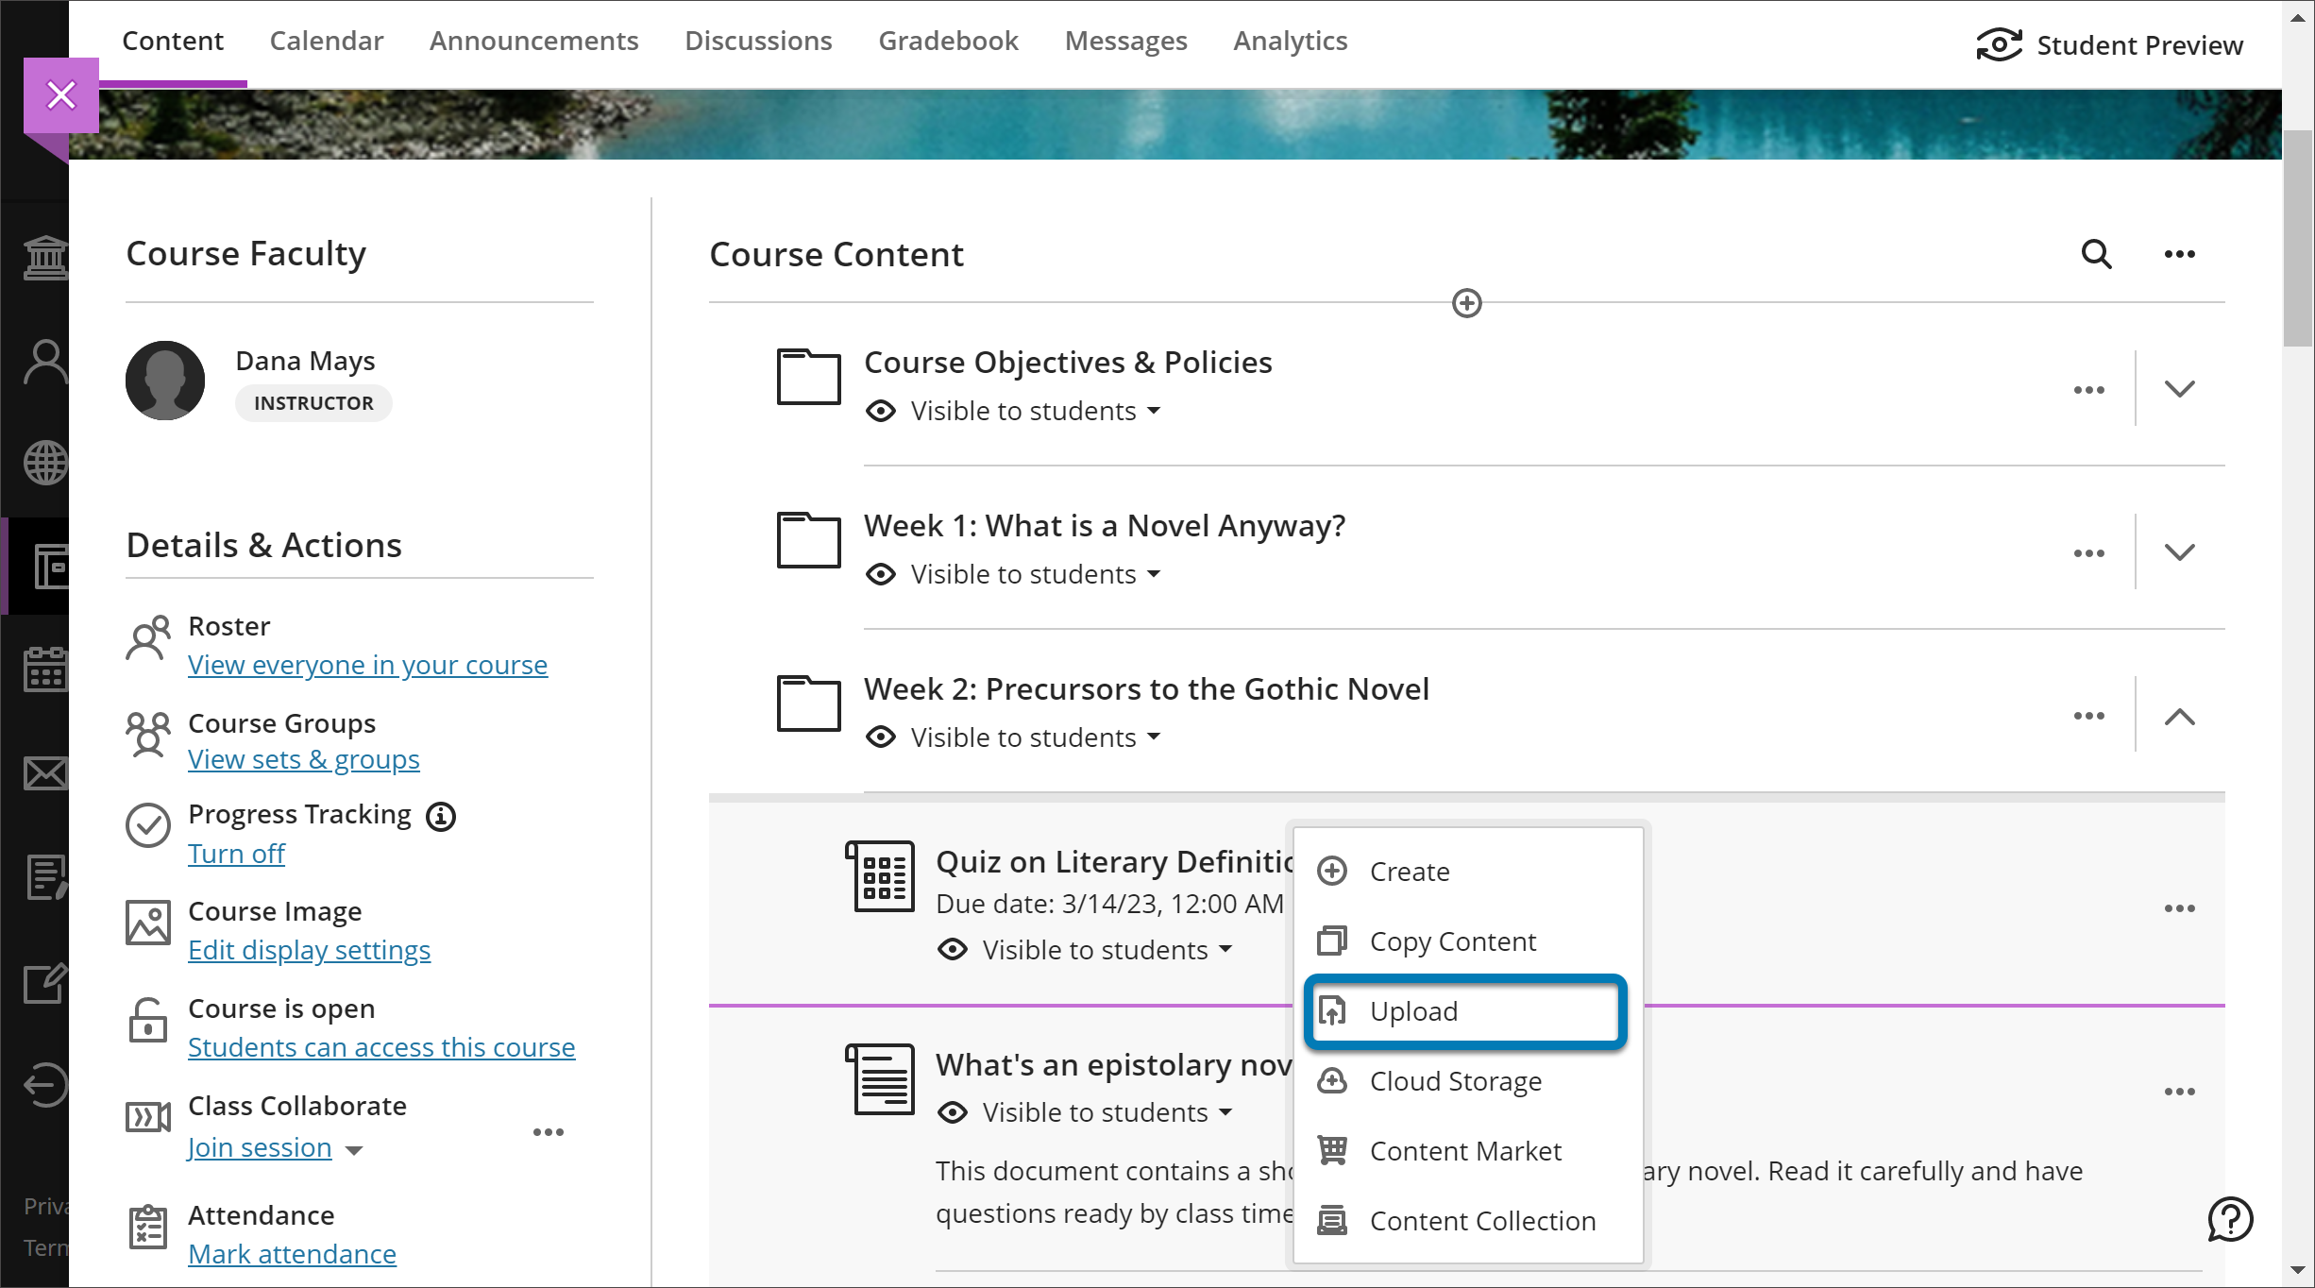The height and width of the screenshot is (1288, 2315).
Task: Toggle visibility of Quiz on Literary Definitions
Action: click(1095, 950)
